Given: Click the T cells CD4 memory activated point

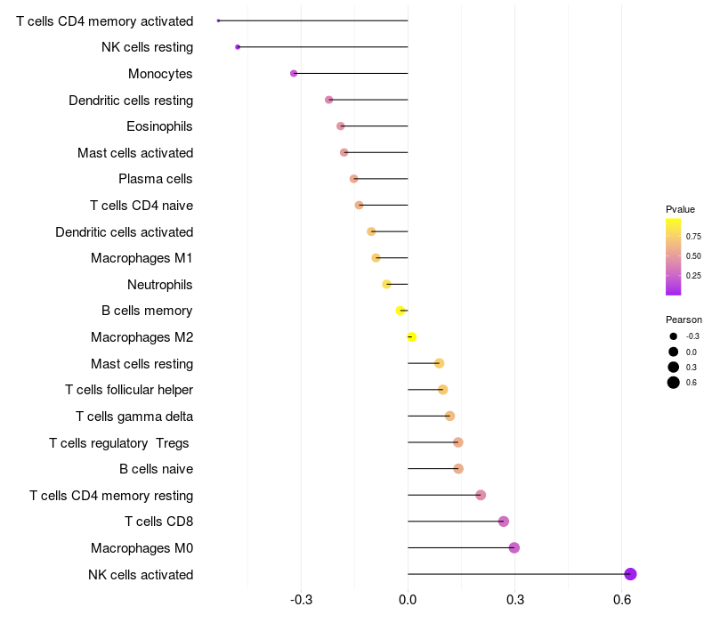Looking at the screenshot, I should pyautogui.click(x=219, y=20).
